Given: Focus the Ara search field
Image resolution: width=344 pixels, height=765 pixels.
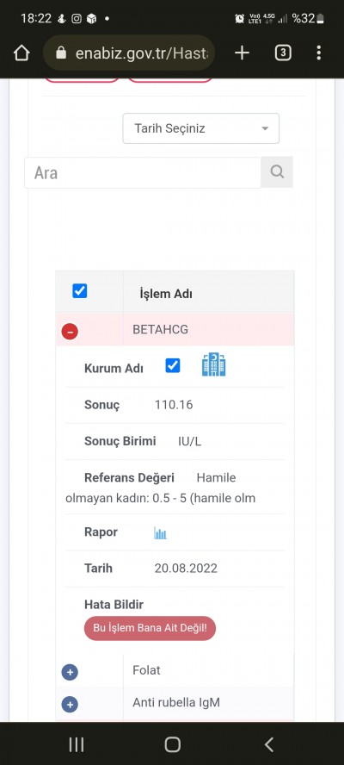Looking at the screenshot, I should pyautogui.click(x=143, y=172).
